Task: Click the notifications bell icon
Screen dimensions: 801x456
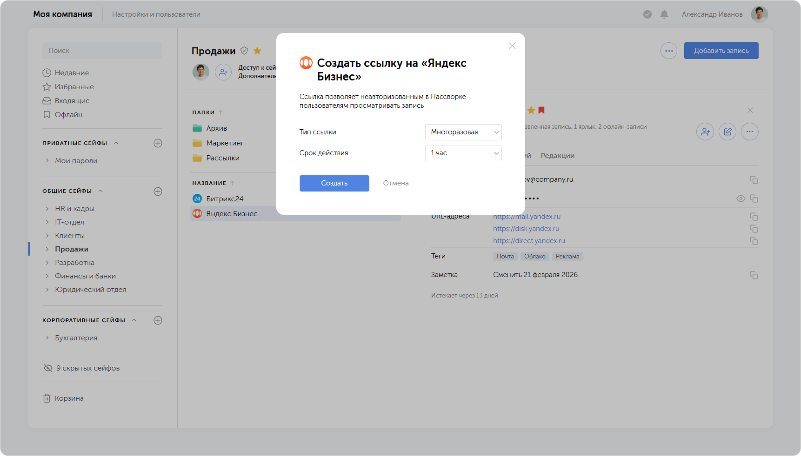Action: (x=664, y=14)
